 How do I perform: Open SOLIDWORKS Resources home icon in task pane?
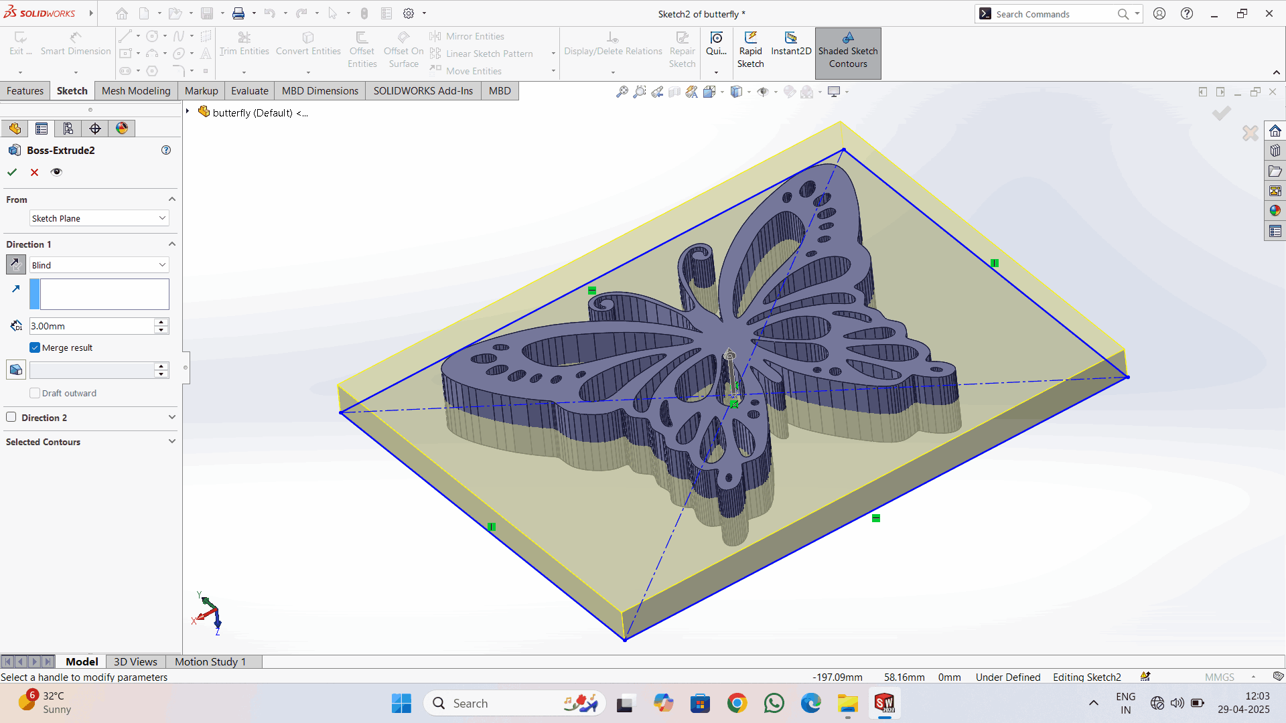pyautogui.click(x=1275, y=131)
